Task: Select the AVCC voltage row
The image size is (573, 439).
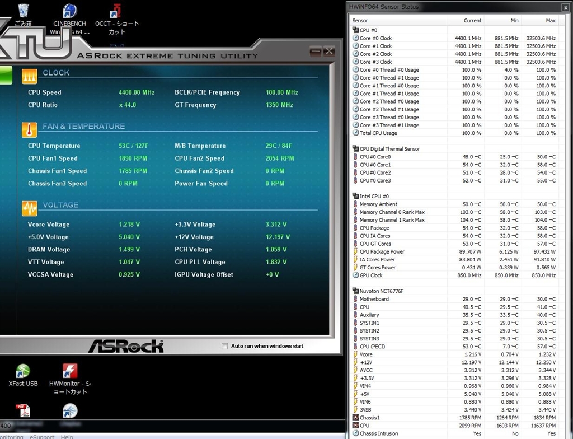Action: pos(454,370)
